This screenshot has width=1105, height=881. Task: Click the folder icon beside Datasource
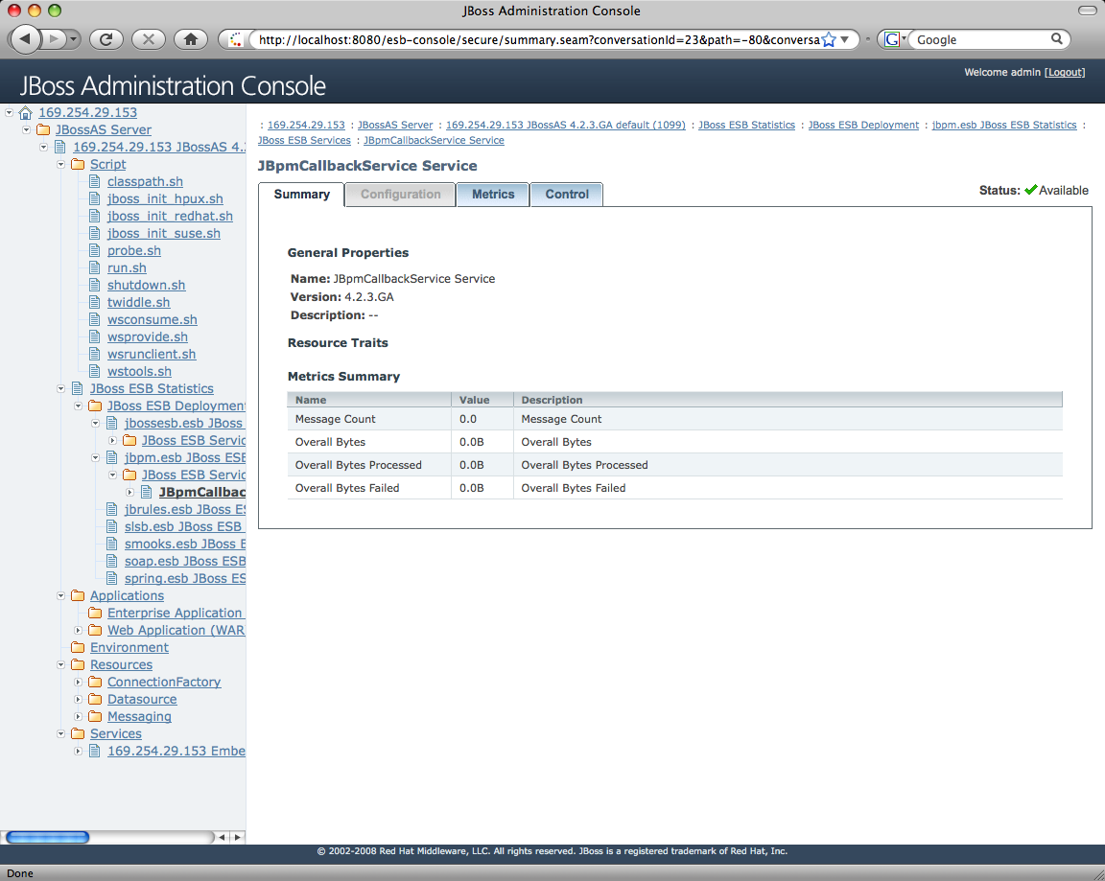(x=94, y=699)
